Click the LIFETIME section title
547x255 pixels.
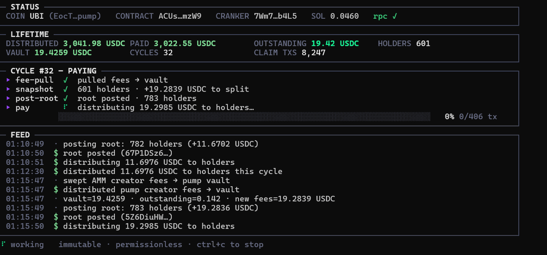30,34
